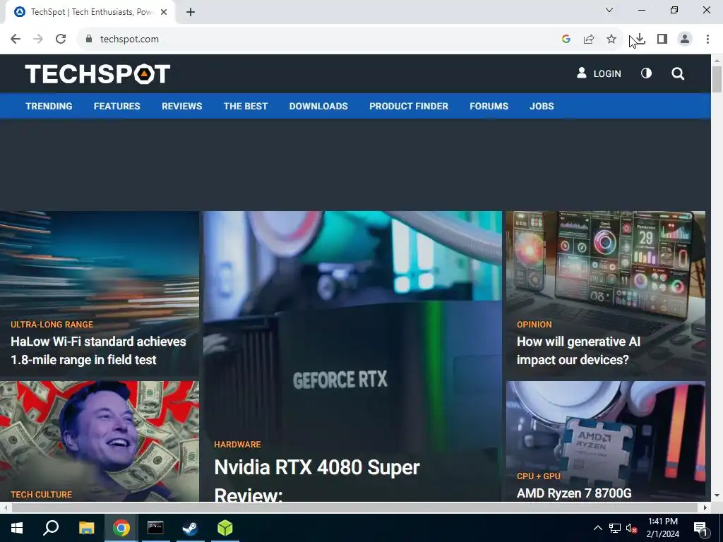Open the Chrome profile avatar menu
Viewport: 723px width, 542px height.
point(685,40)
